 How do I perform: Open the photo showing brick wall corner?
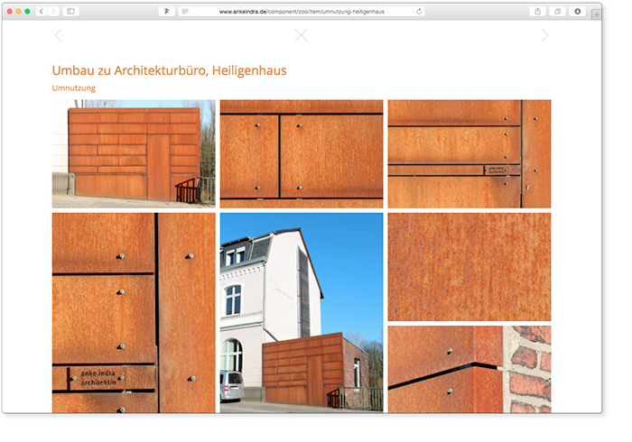point(469,369)
